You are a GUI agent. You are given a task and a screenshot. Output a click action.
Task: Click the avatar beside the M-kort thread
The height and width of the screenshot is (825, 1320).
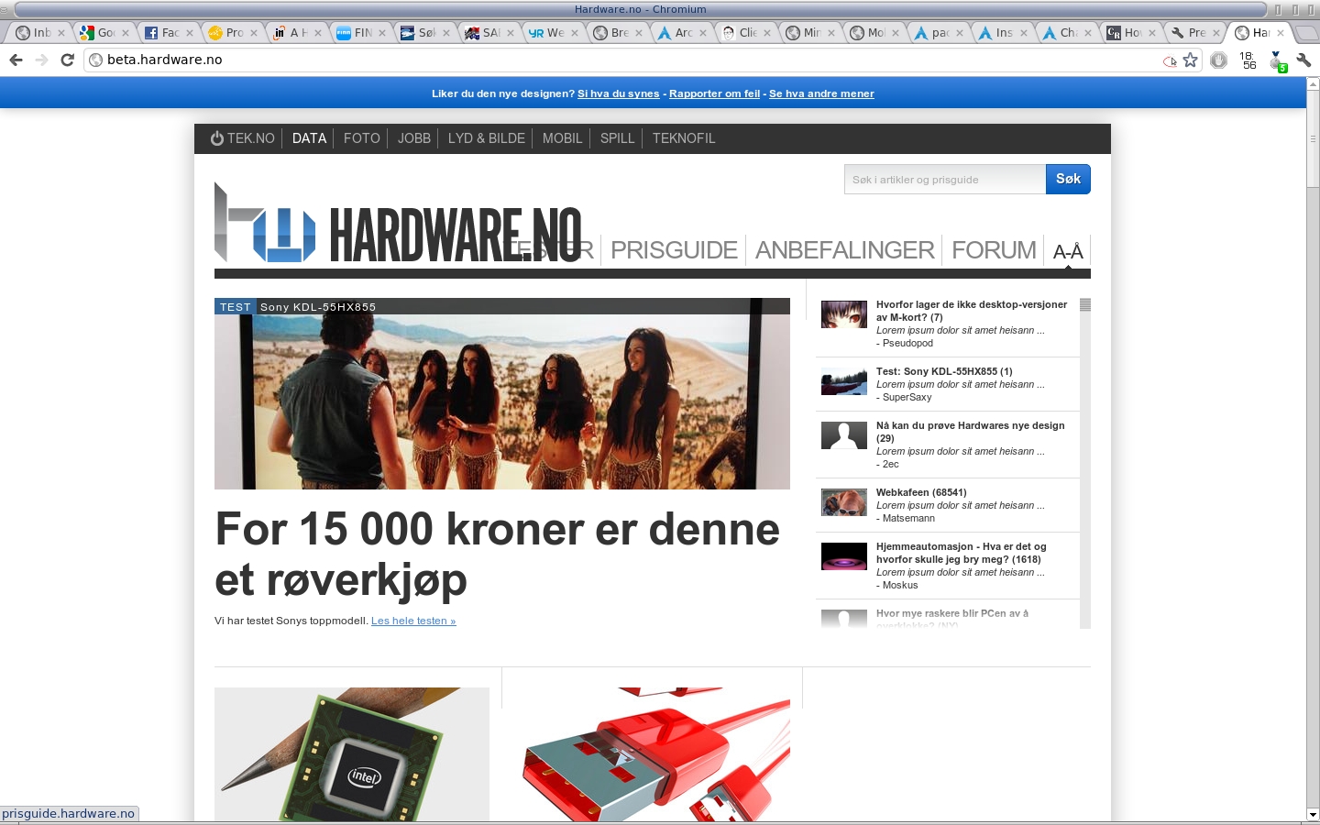tap(844, 314)
